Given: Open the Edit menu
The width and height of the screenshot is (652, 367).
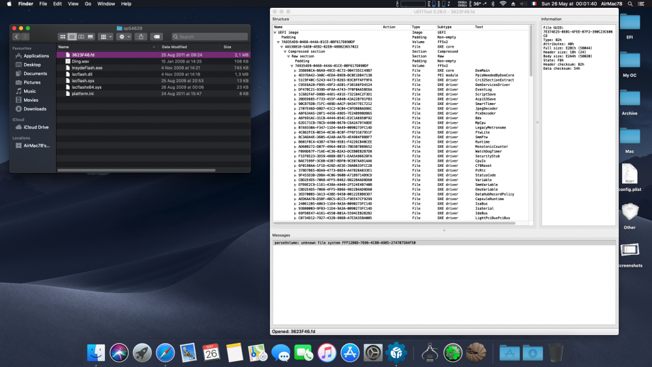Looking at the screenshot, I should (57, 4).
